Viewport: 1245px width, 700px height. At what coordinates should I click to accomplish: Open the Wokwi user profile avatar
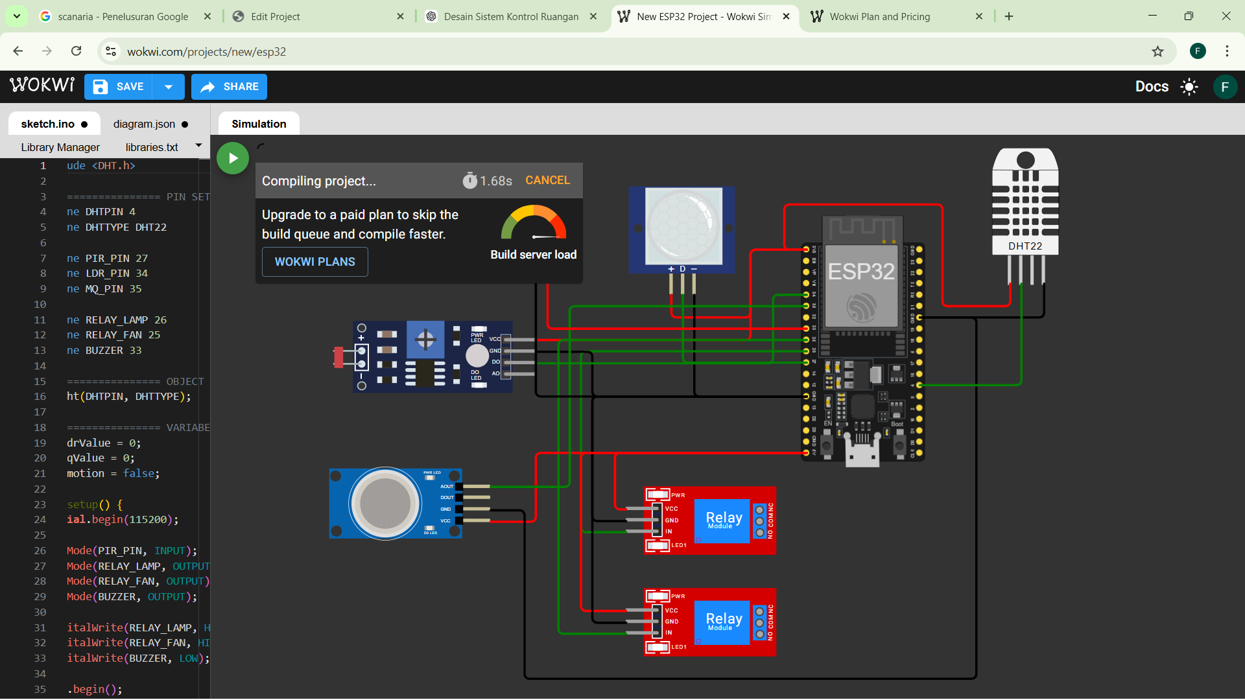coord(1225,87)
